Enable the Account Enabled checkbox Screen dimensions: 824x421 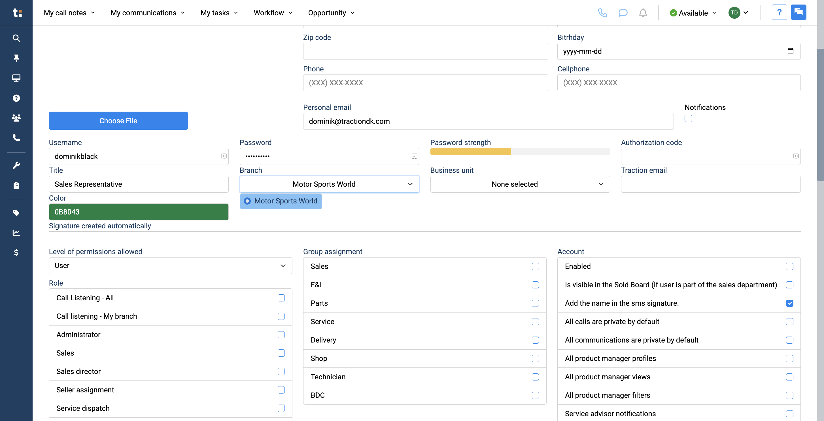pyautogui.click(x=789, y=267)
